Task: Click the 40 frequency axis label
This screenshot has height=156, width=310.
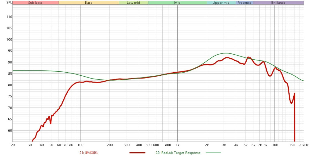Action: (x=42, y=145)
